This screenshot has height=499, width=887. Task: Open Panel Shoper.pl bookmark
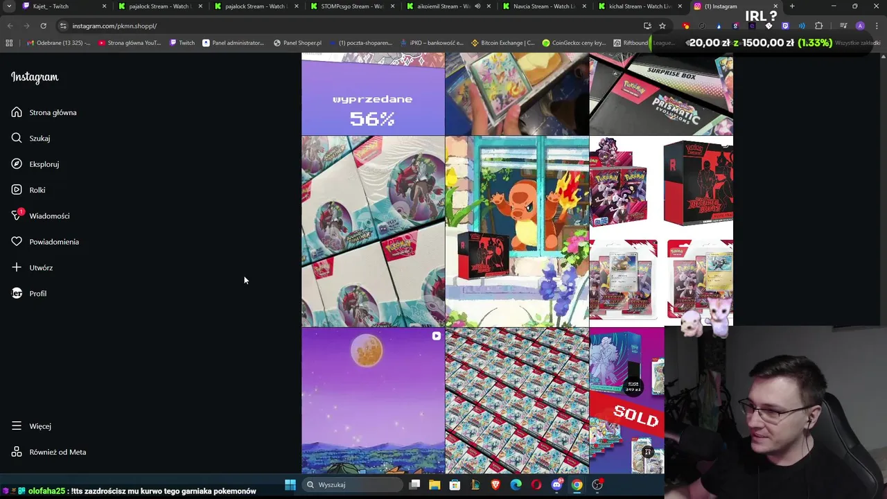297,43
